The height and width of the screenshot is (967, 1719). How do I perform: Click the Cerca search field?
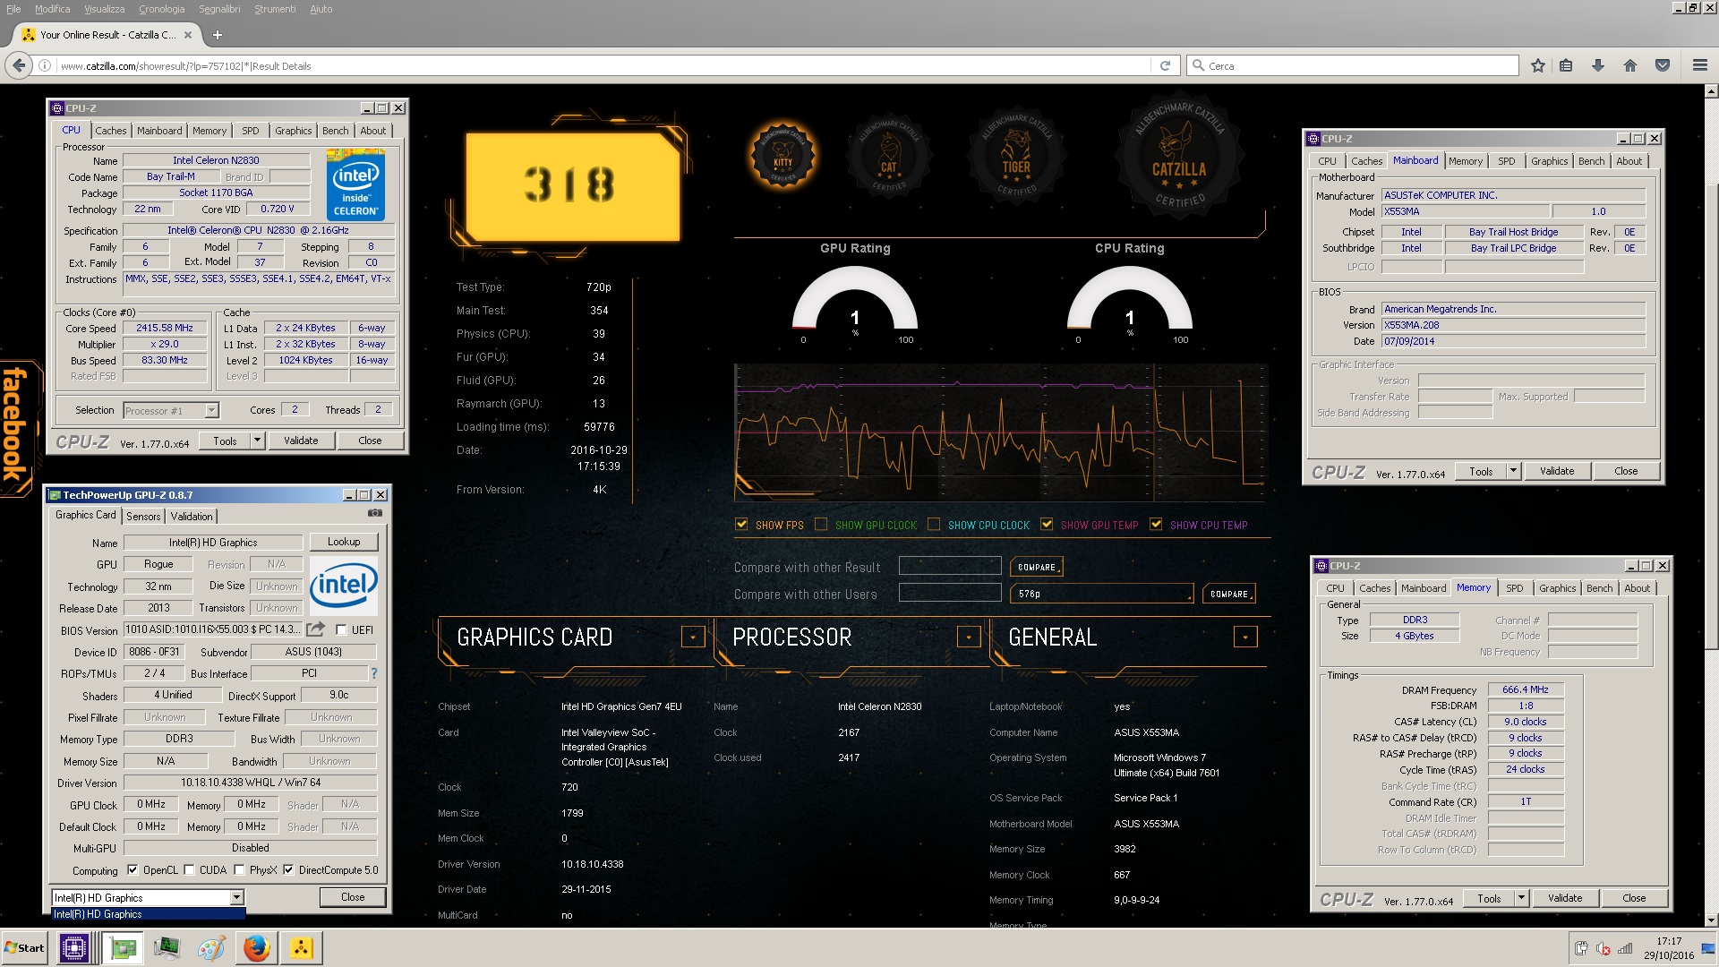coord(1353,65)
